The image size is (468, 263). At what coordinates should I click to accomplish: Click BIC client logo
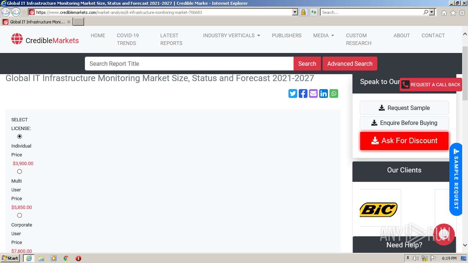pyautogui.click(x=378, y=209)
